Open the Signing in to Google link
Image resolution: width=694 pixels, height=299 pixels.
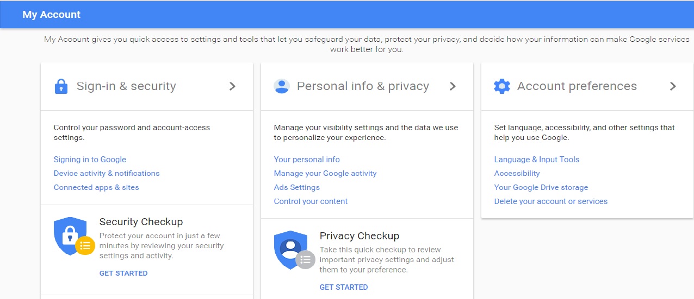point(90,160)
